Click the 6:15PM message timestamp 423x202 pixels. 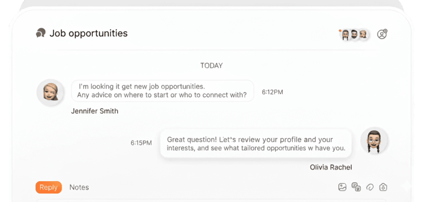click(141, 143)
